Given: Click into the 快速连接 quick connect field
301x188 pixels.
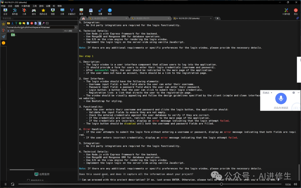Looking at the screenshot, I should tap(39, 18).
